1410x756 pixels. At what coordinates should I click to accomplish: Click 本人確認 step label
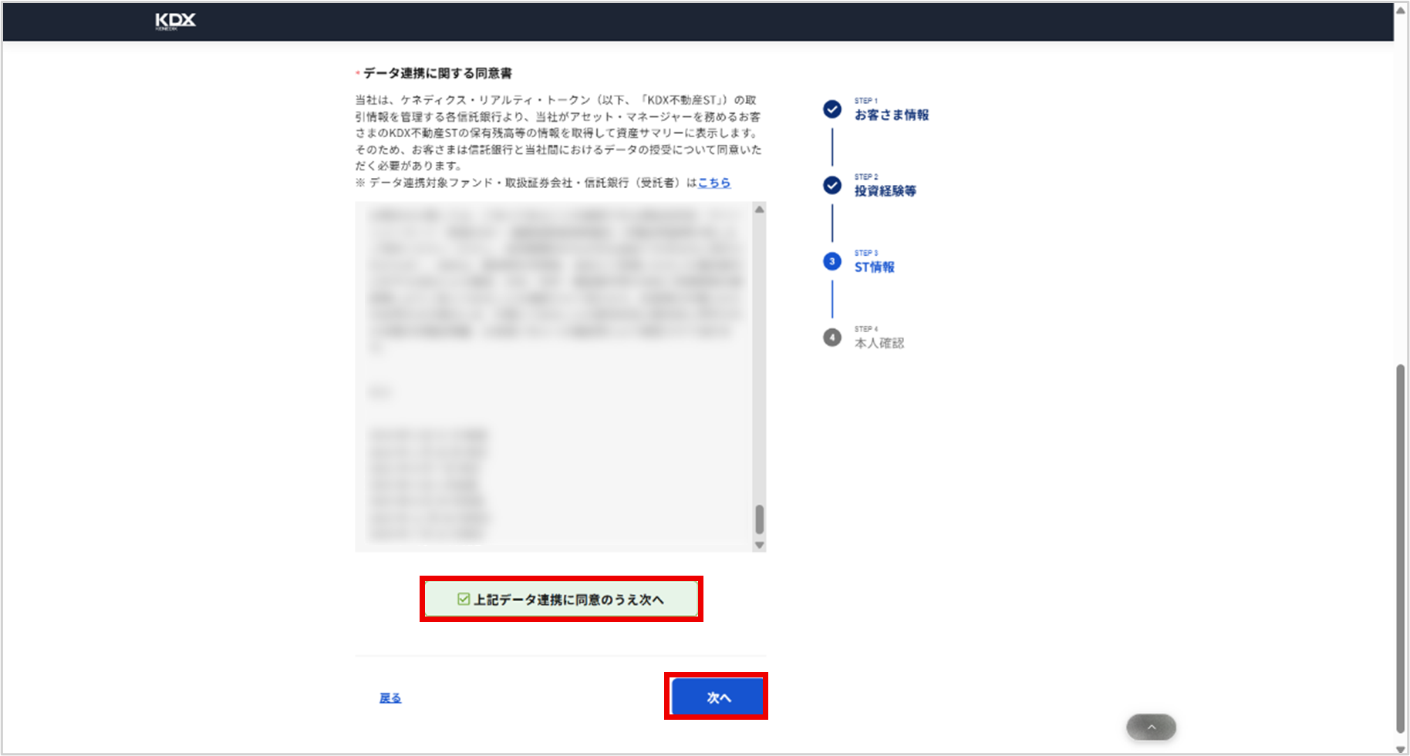click(x=879, y=343)
